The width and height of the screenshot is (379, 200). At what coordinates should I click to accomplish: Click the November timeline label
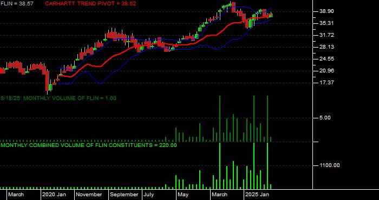(89, 195)
